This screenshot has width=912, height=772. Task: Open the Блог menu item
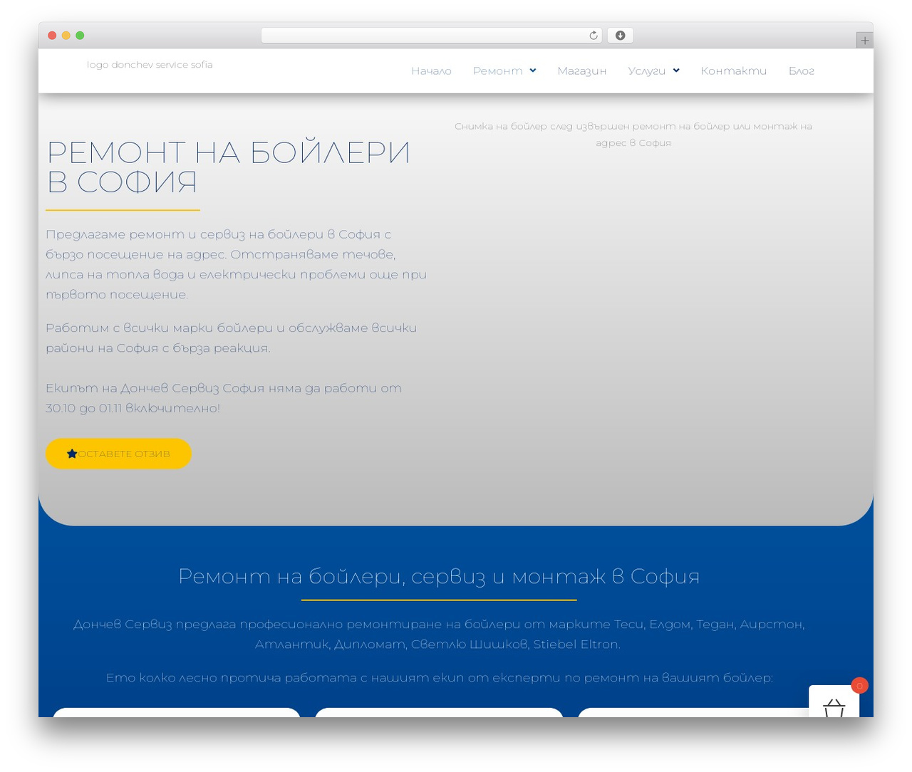(802, 71)
